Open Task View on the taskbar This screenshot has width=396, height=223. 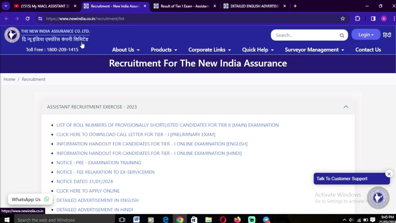coord(122,220)
